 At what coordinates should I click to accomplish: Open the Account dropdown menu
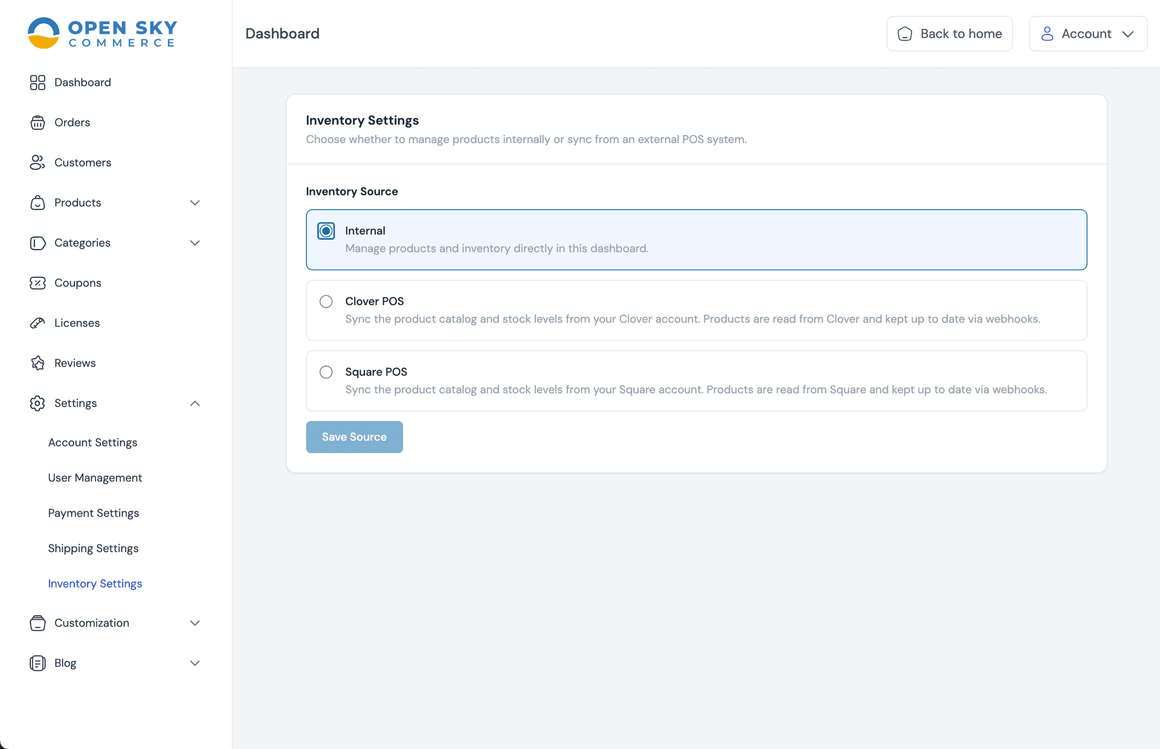click(1088, 34)
